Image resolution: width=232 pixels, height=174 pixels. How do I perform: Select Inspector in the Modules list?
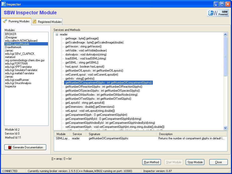[11, 86]
